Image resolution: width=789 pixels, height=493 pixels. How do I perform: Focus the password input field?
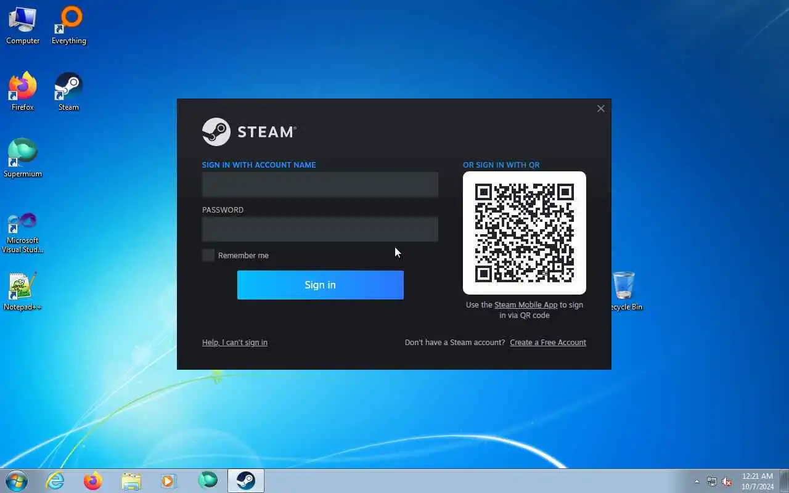[320, 229]
